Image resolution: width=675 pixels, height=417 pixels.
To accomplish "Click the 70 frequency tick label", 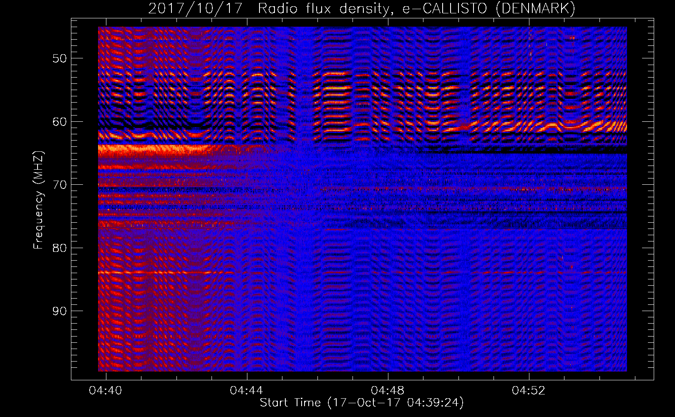I will 60,185.
